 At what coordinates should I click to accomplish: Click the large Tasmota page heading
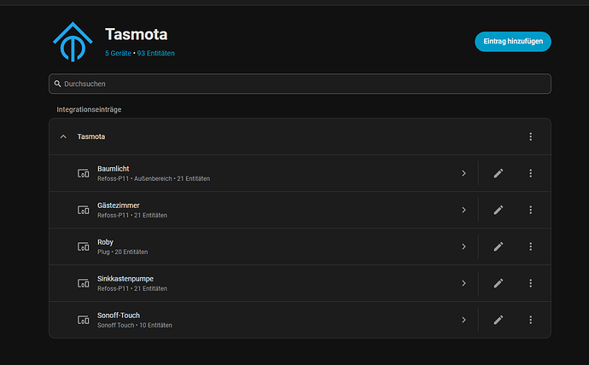click(x=137, y=34)
